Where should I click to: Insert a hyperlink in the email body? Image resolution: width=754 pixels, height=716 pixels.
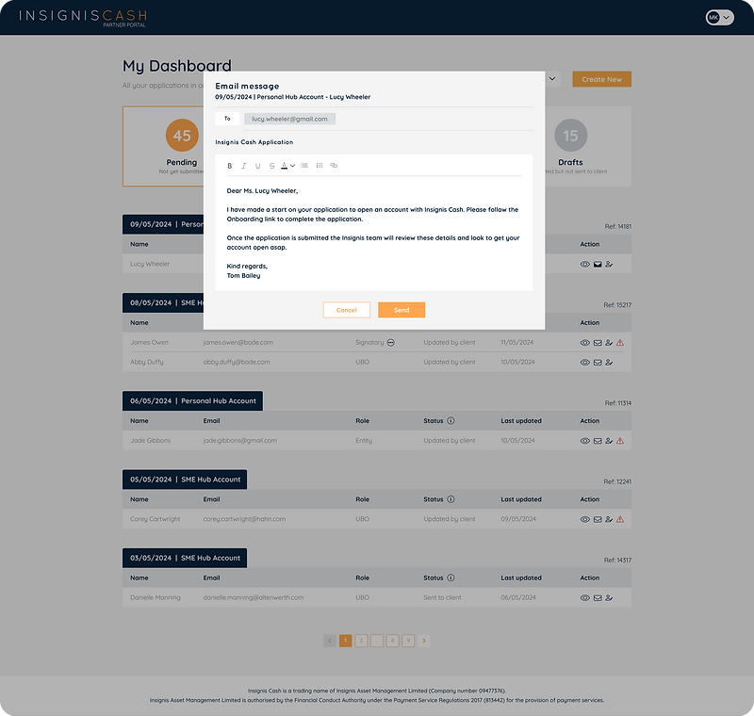pos(334,165)
